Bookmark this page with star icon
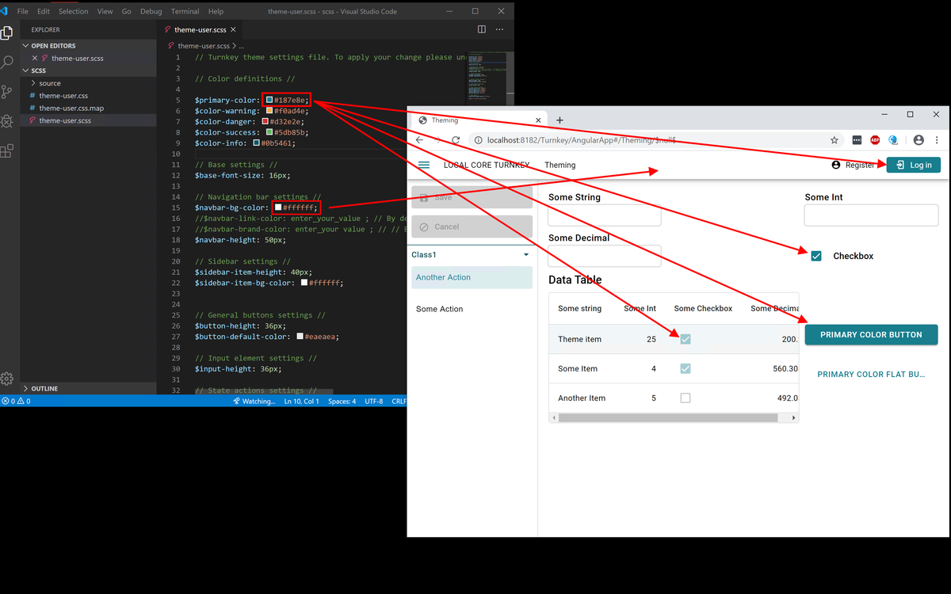The image size is (951, 594). click(x=835, y=140)
